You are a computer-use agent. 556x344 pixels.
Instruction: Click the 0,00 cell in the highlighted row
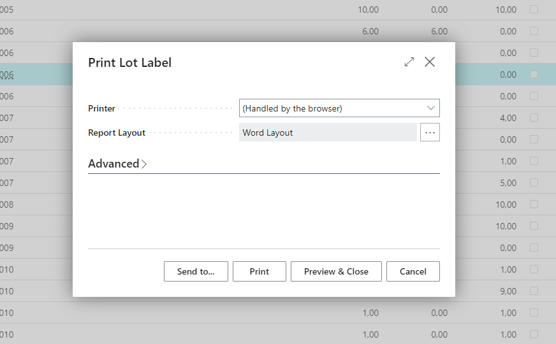tap(508, 75)
